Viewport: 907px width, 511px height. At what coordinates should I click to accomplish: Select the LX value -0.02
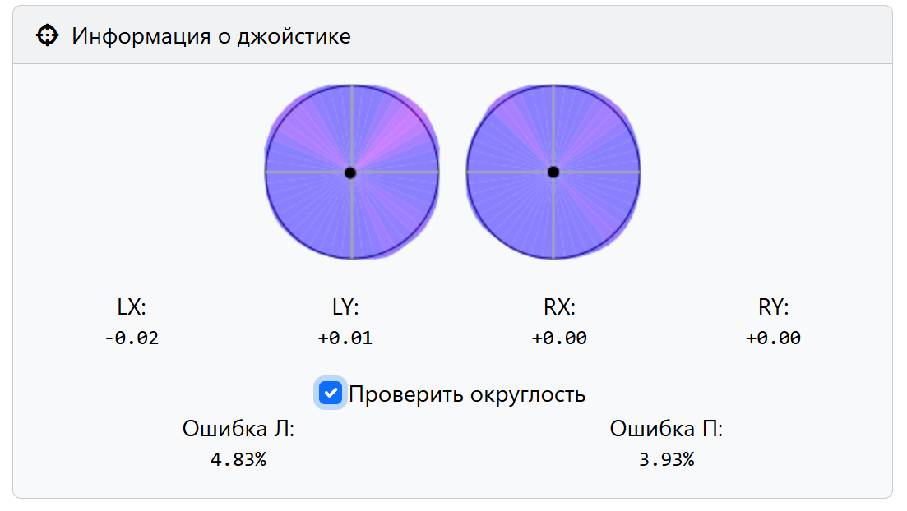132,338
